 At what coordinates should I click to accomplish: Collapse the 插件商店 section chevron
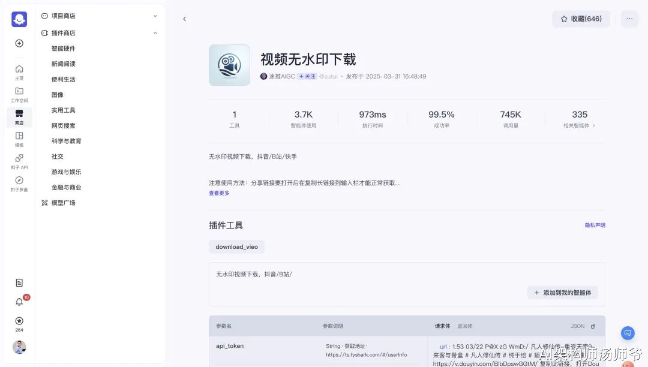[x=155, y=33]
